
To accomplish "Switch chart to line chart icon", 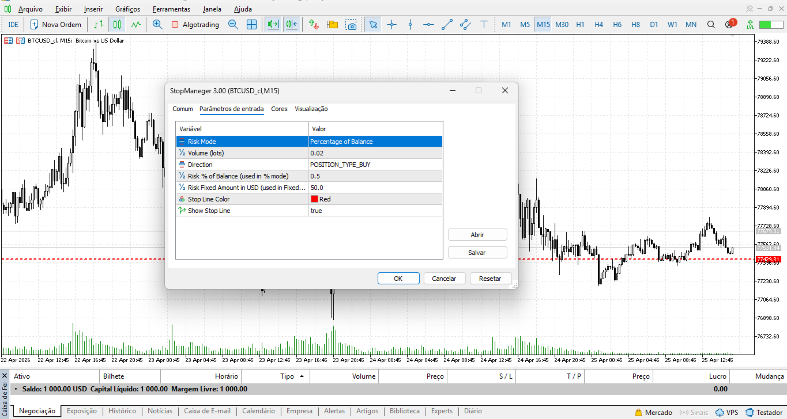I will coord(135,25).
